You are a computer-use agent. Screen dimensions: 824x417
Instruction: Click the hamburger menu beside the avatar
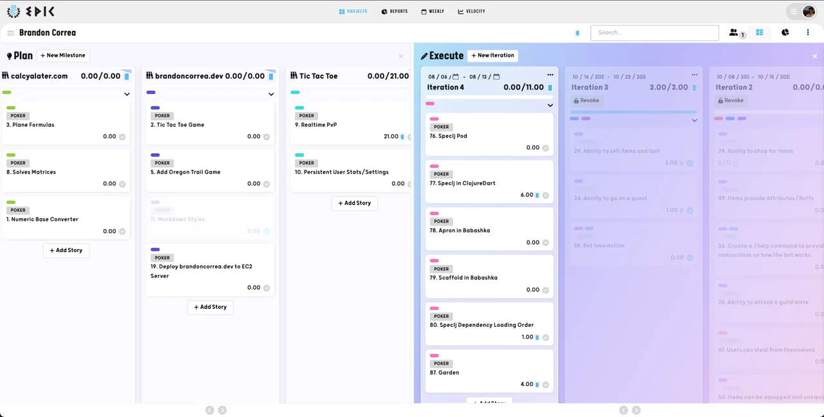click(794, 12)
